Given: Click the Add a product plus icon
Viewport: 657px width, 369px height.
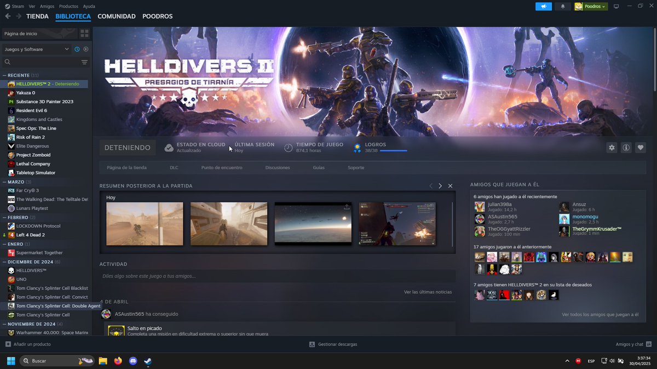Looking at the screenshot, I should pos(8,344).
